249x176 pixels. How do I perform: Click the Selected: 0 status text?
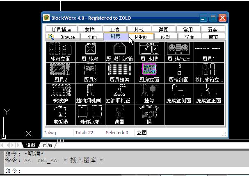point(117,133)
